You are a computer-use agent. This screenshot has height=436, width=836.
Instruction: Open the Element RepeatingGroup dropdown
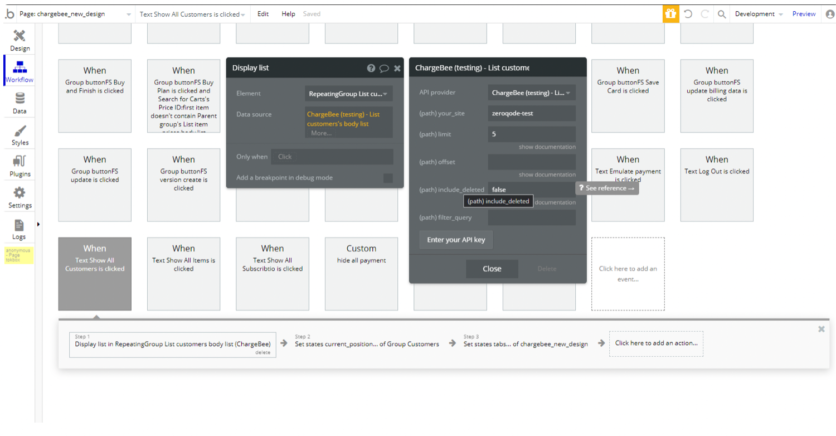click(x=349, y=94)
